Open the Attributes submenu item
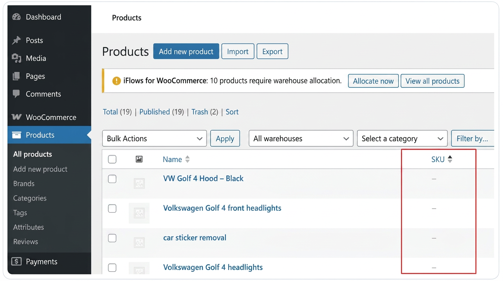Viewport: 503px width, 281px height. (x=29, y=227)
